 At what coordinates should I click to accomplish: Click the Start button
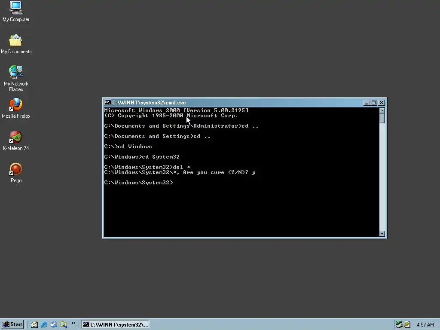point(12,324)
